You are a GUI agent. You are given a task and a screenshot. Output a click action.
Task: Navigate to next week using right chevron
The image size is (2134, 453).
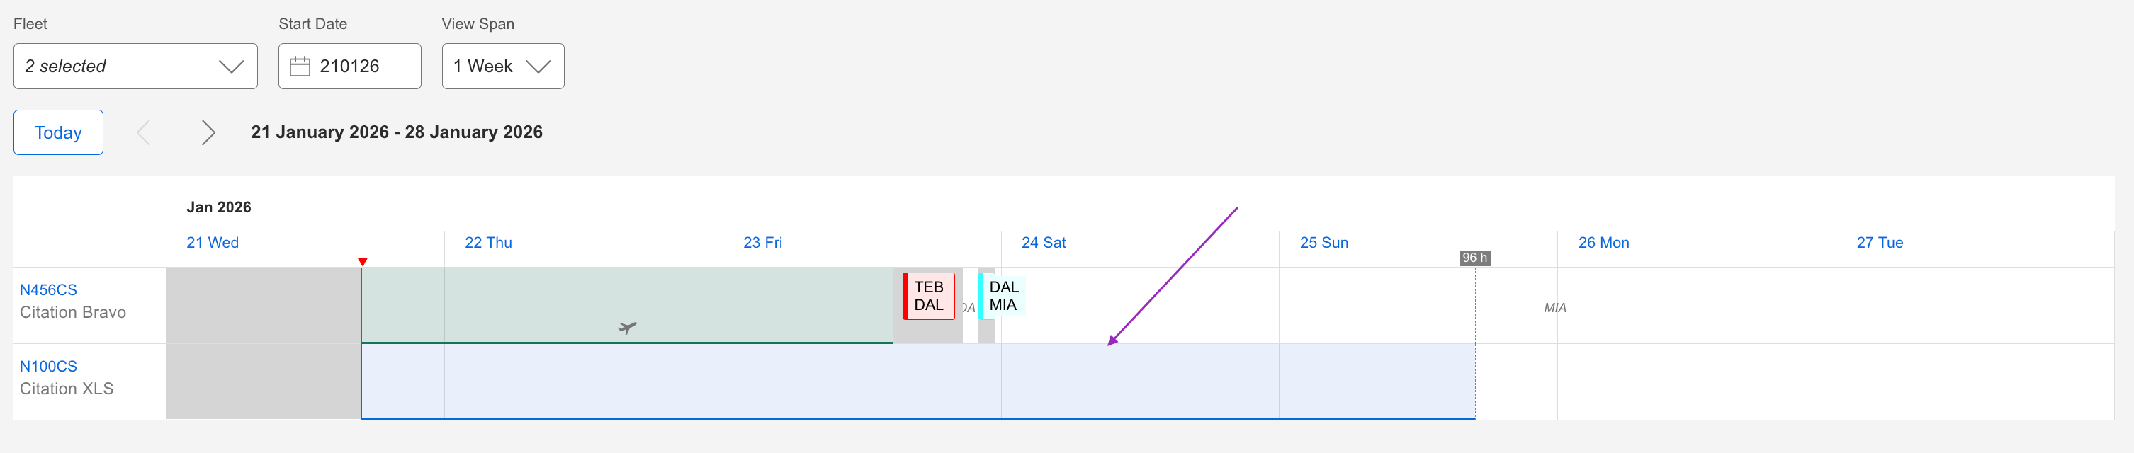tap(208, 132)
